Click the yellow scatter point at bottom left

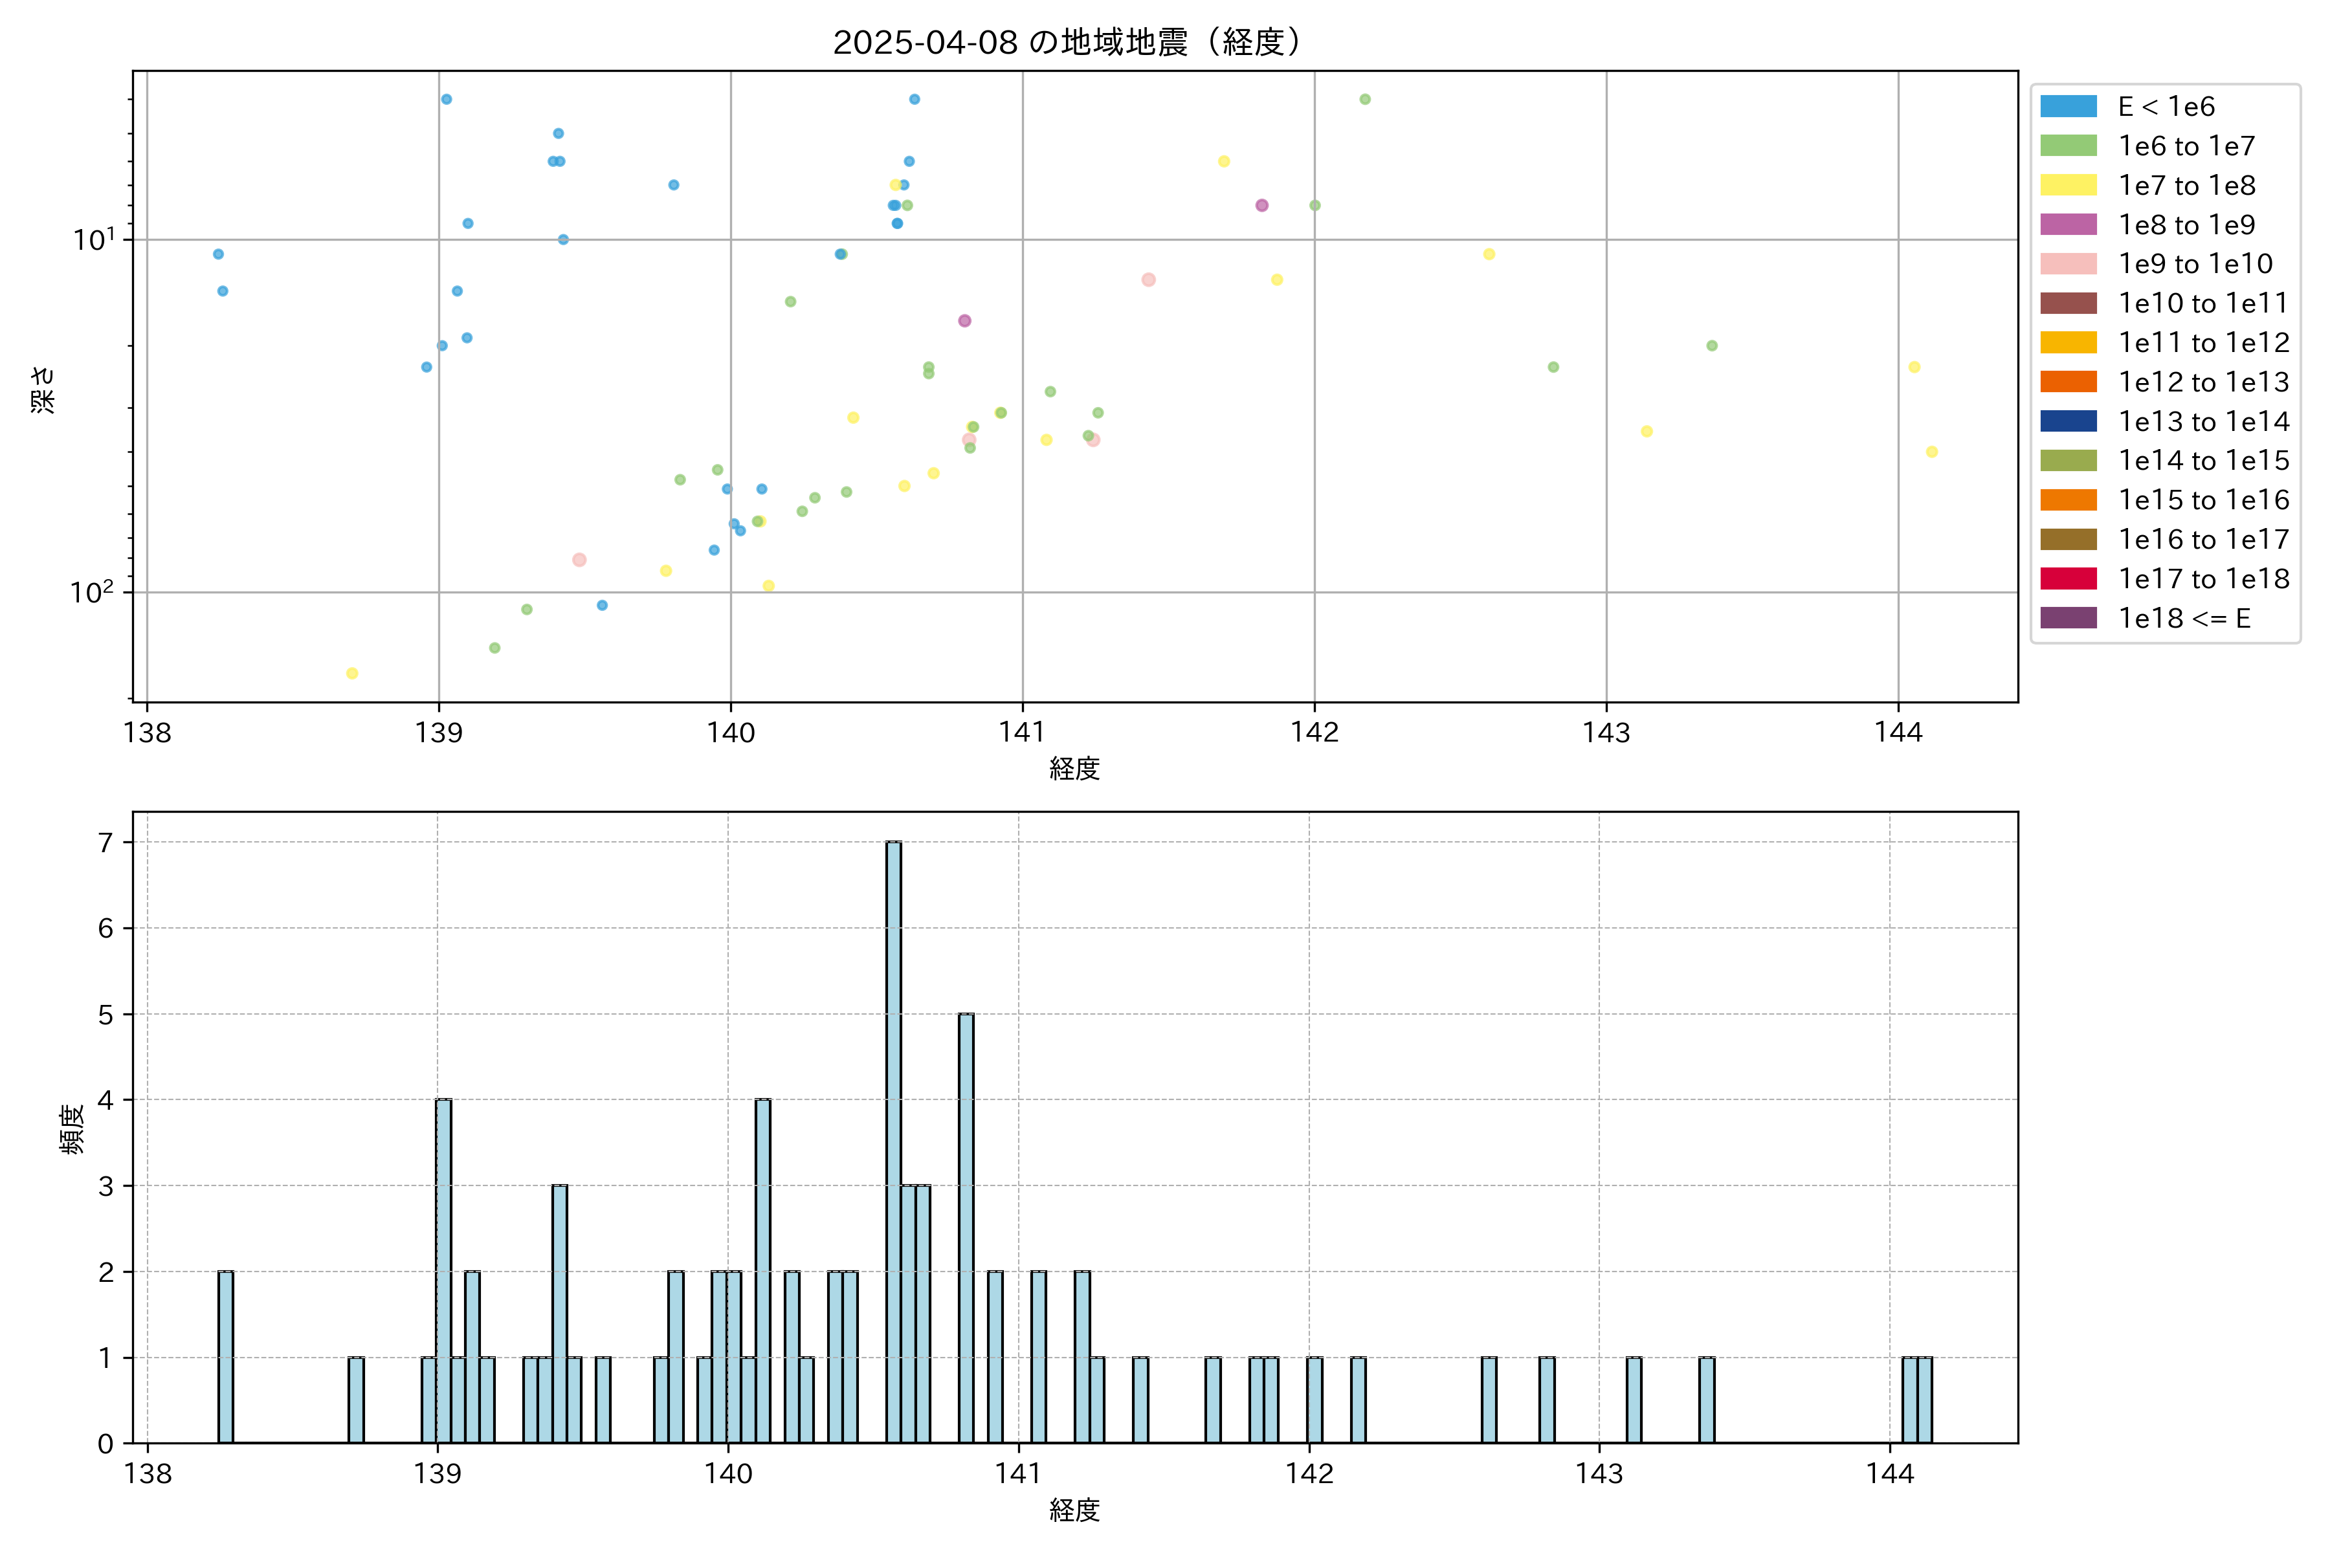click(351, 674)
